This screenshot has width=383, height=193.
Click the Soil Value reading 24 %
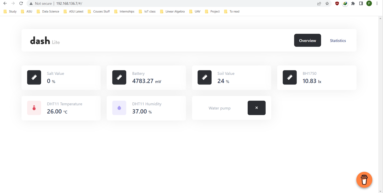click(x=223, y=81)
